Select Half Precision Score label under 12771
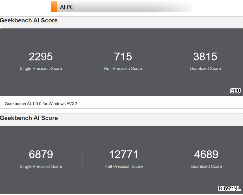The width and height of the screenshot is (243, 195). (123, 166)
